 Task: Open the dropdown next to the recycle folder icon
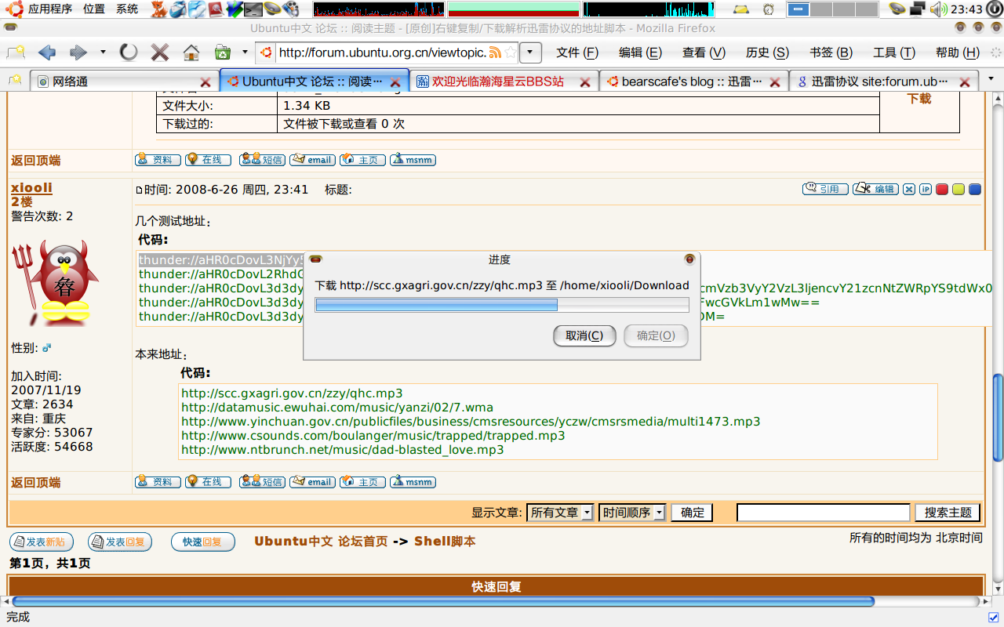[245, 53]
